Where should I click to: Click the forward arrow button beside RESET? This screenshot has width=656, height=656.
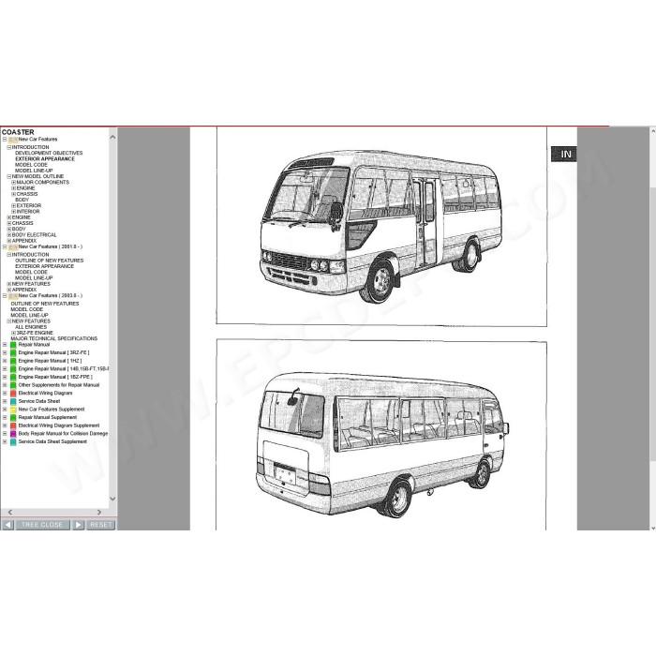78,525
